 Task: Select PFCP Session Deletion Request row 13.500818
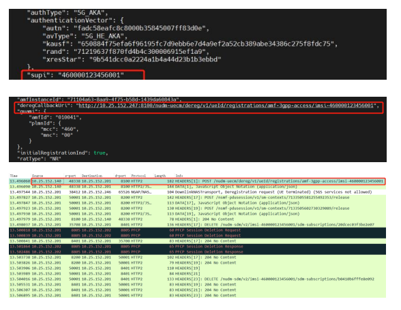[198, 230]
